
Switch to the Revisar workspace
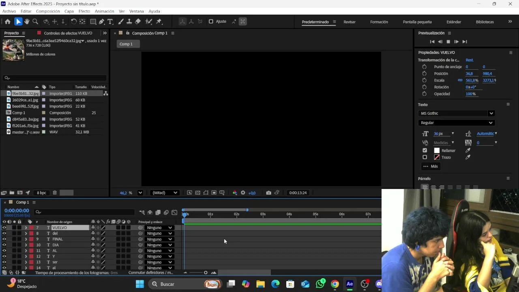(x=350, y=22)
